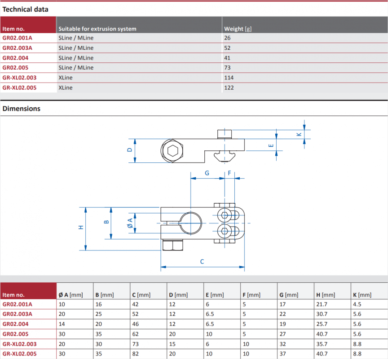Click the 'D [mm]' column header
The width and height of the screenshot is (388, 359).
click(178, 295)
